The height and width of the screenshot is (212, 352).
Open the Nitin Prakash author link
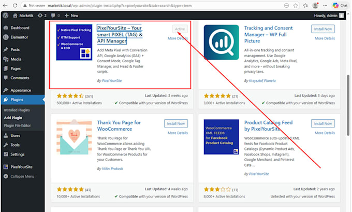(x=112, y=168)
